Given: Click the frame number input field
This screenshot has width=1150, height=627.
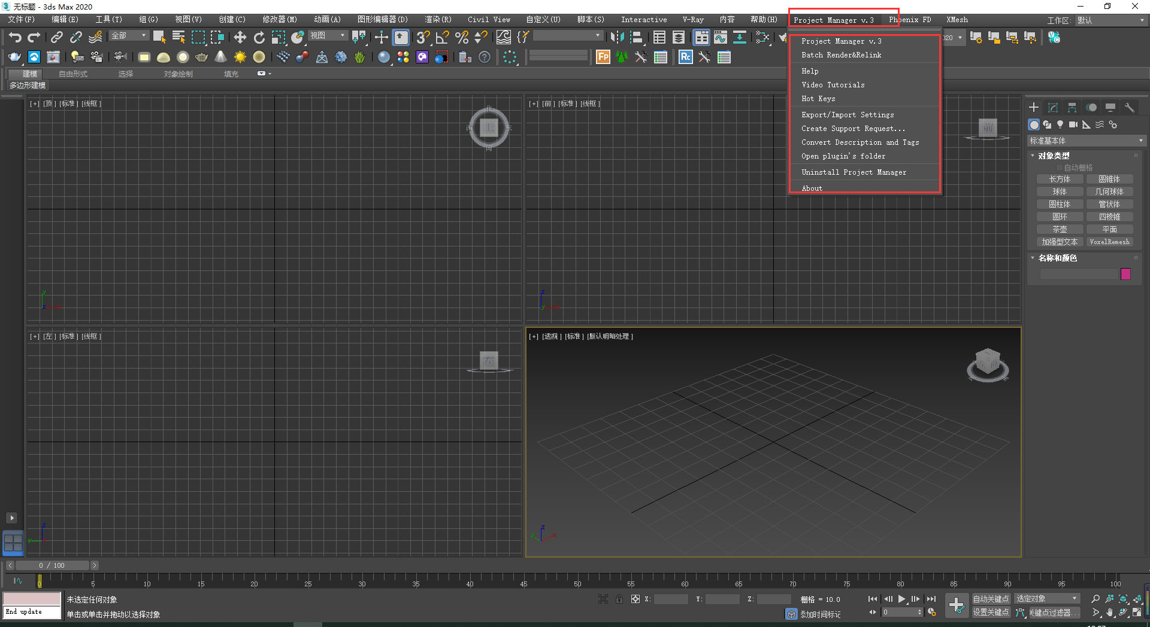Looking at the screenshot, I should (x=902, y=612).
